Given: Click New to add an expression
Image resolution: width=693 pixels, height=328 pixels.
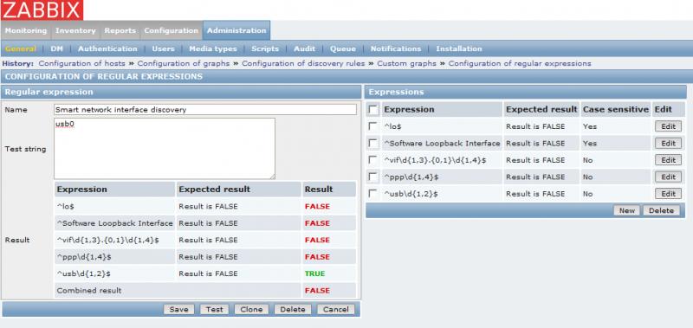Looking at the screenshot, I should click(626, 210).
